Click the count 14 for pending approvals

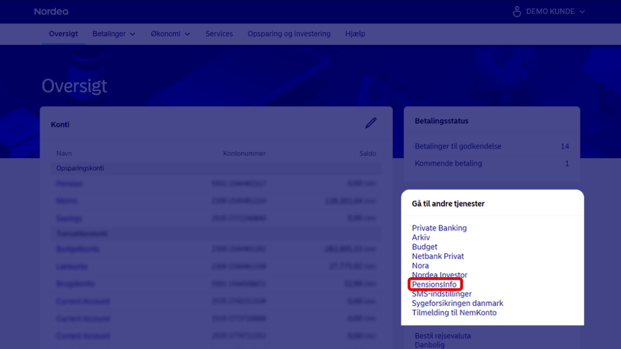[565, 146]
